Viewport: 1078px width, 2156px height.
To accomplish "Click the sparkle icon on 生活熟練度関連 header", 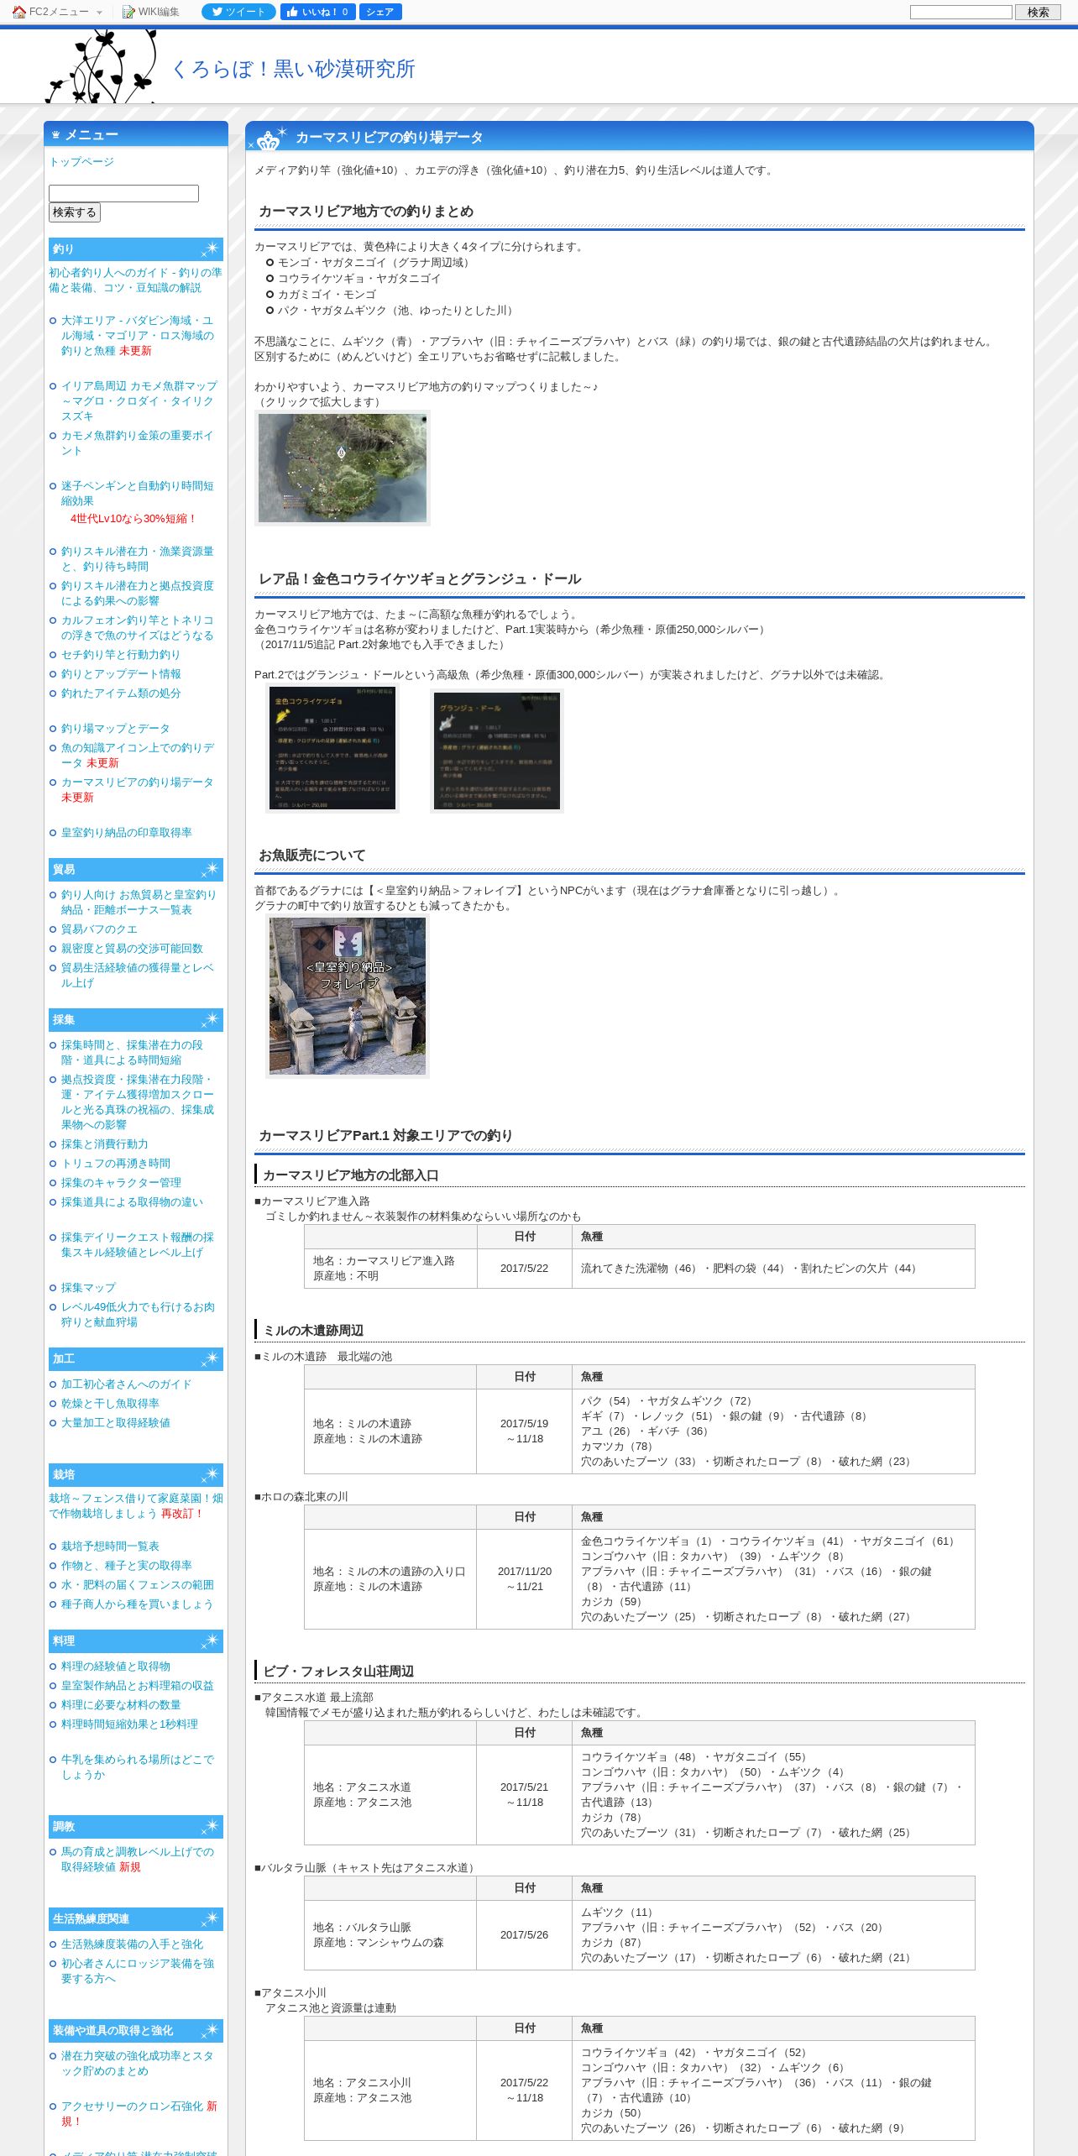I will point(210,1918).
